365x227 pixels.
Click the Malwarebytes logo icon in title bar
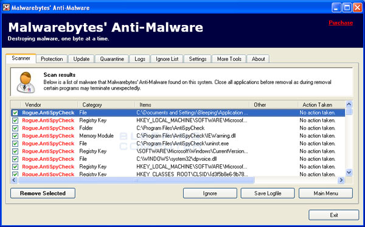[x=6, y=7]
